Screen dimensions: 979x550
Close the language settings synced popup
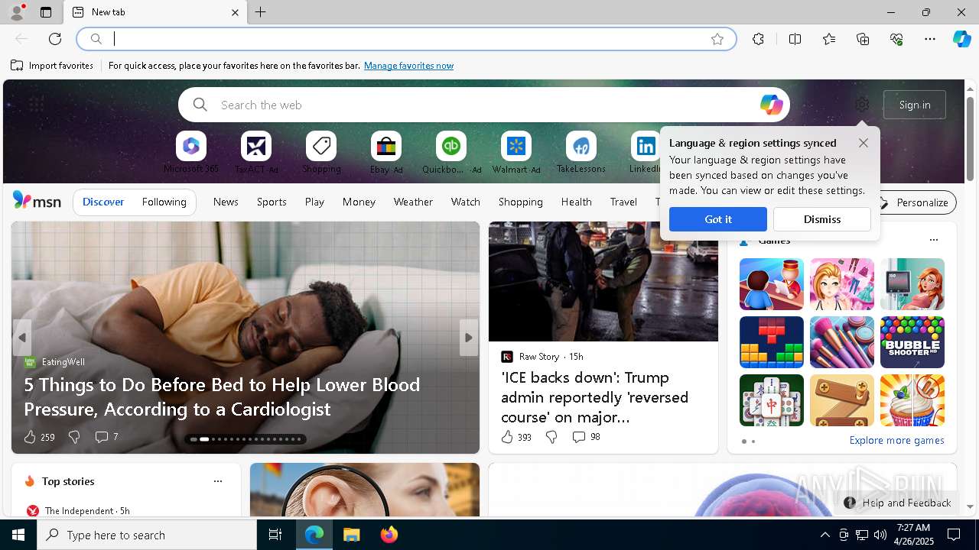click(864, 143)
